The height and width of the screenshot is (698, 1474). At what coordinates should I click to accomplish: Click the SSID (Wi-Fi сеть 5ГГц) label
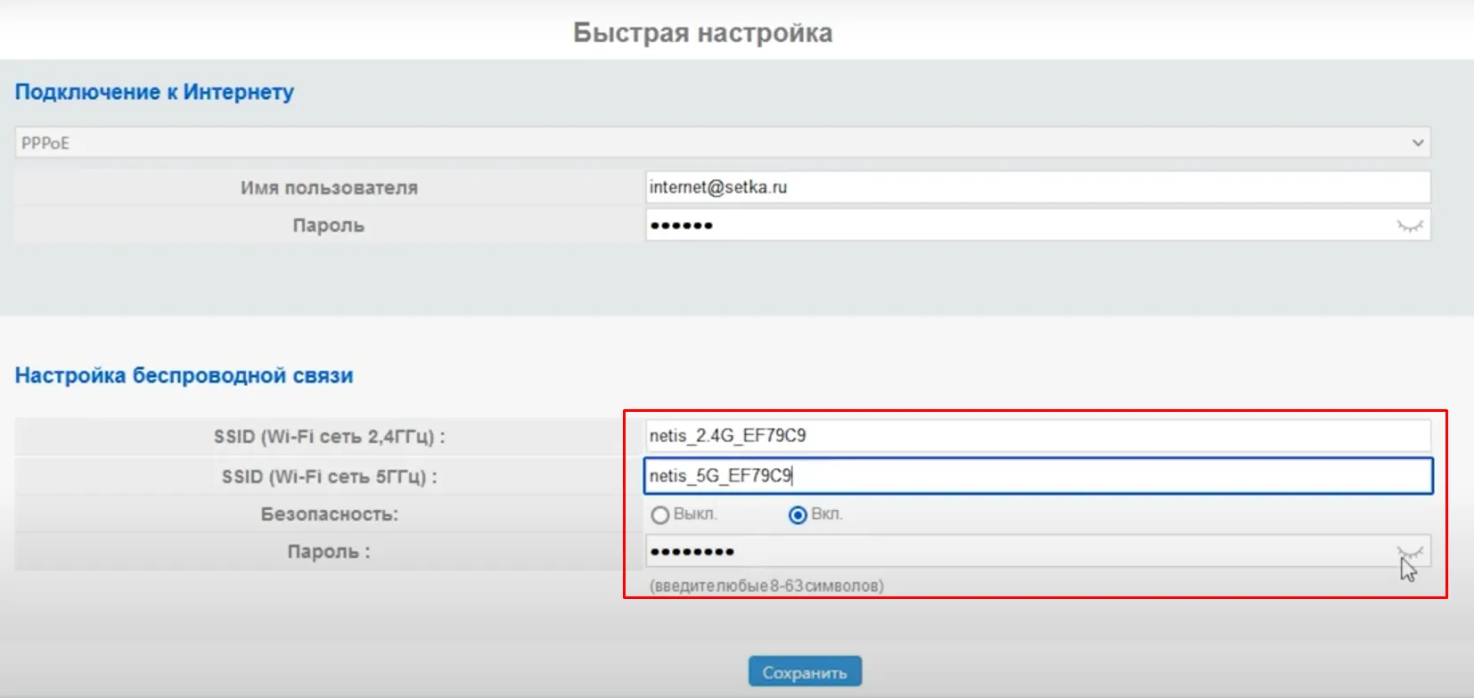click(329, 477)
